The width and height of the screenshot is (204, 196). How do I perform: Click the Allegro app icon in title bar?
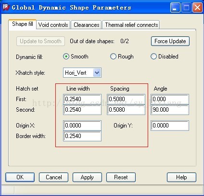[x=6, y=7]
